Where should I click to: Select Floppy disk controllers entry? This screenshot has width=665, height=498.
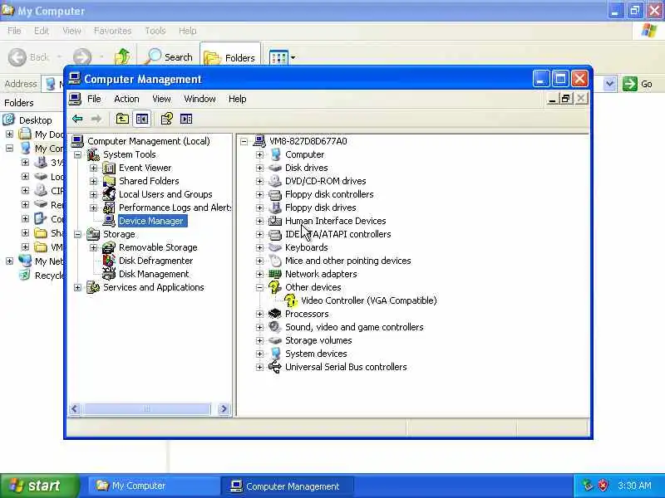click(329, 194)
